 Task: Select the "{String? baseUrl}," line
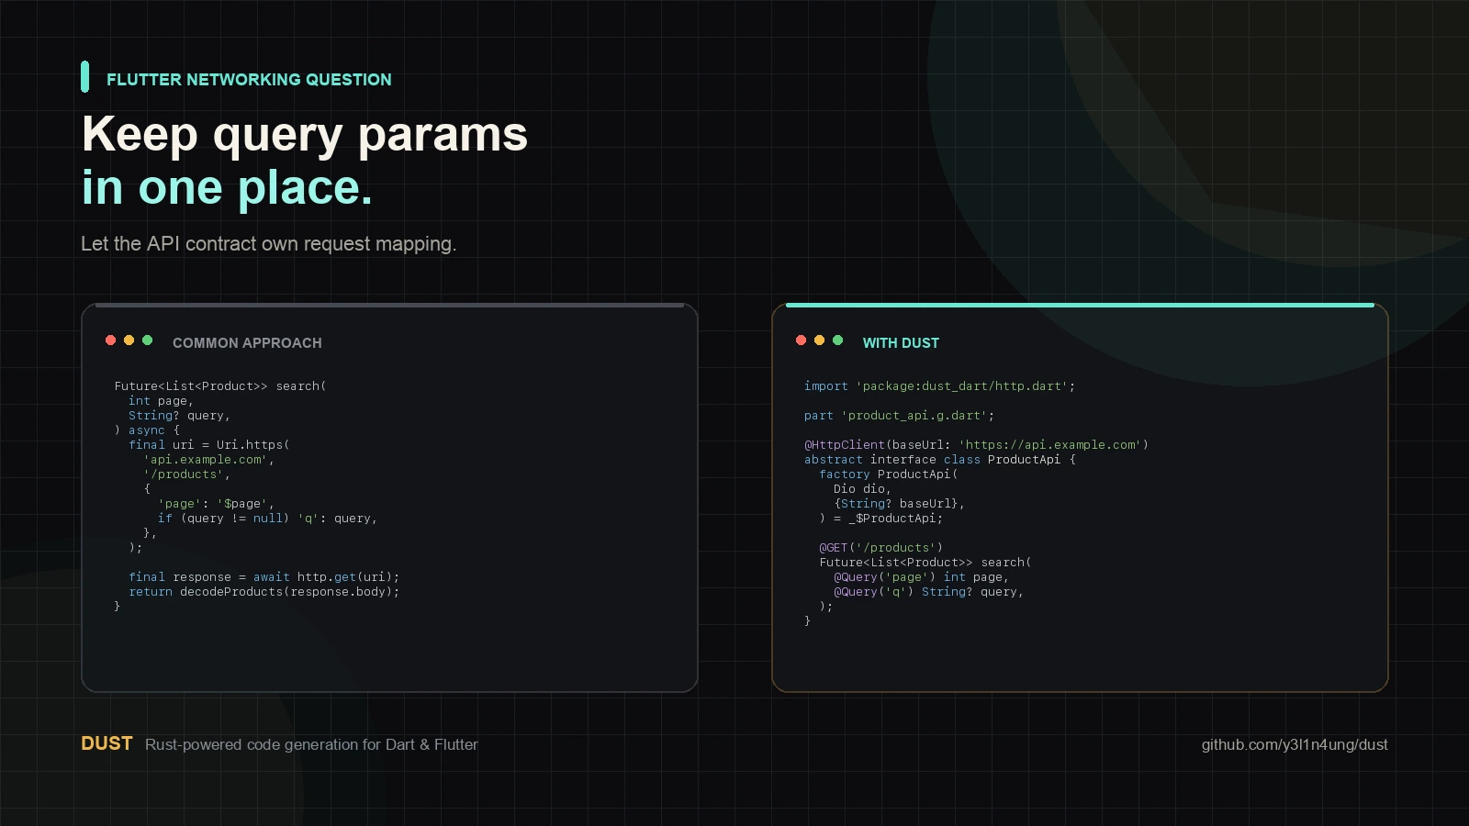click(899, 504)
